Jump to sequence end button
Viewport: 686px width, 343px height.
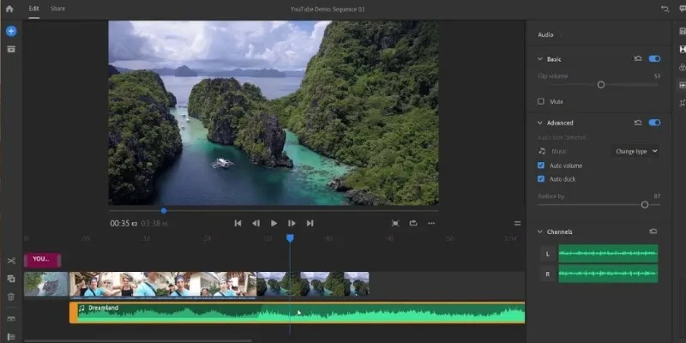(x=310, y=223)
